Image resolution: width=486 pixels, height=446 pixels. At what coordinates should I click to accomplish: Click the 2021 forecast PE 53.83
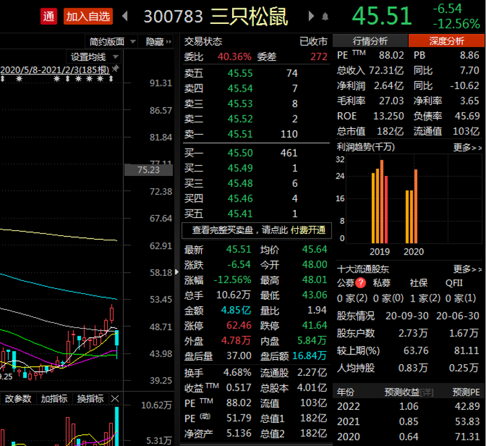coord(467,422)
